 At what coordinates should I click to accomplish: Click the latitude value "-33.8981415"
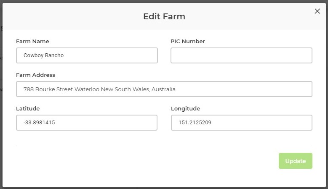click(39, 123)
